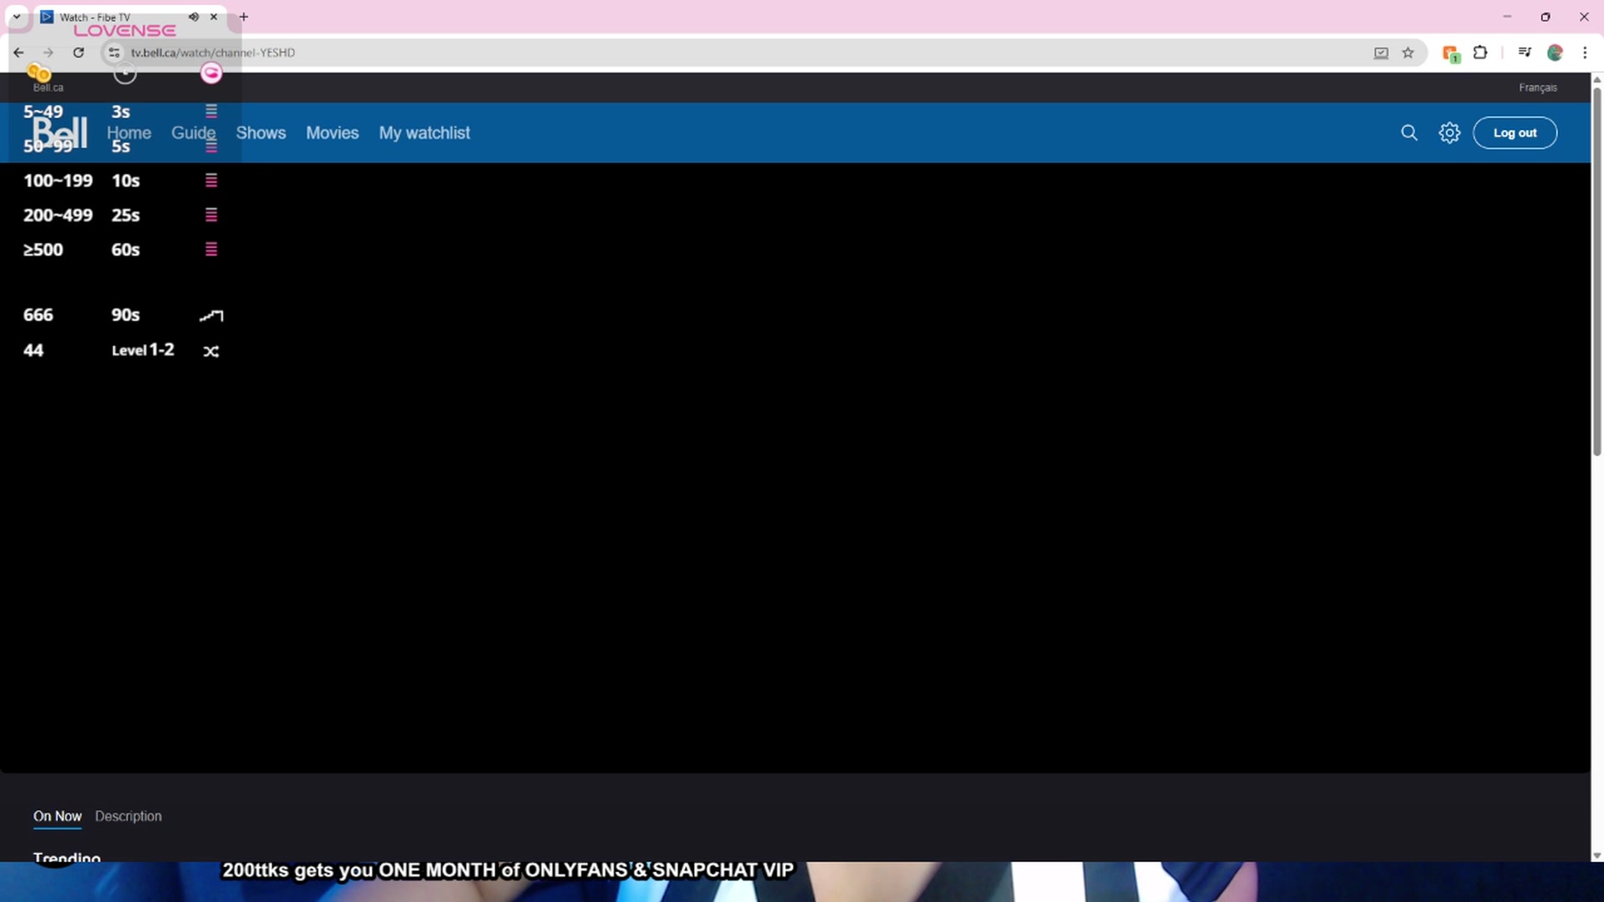Screen dimensions: 1604x902
Task: Open the media control icon in toolbar
Action: (x=1525, y=53)
